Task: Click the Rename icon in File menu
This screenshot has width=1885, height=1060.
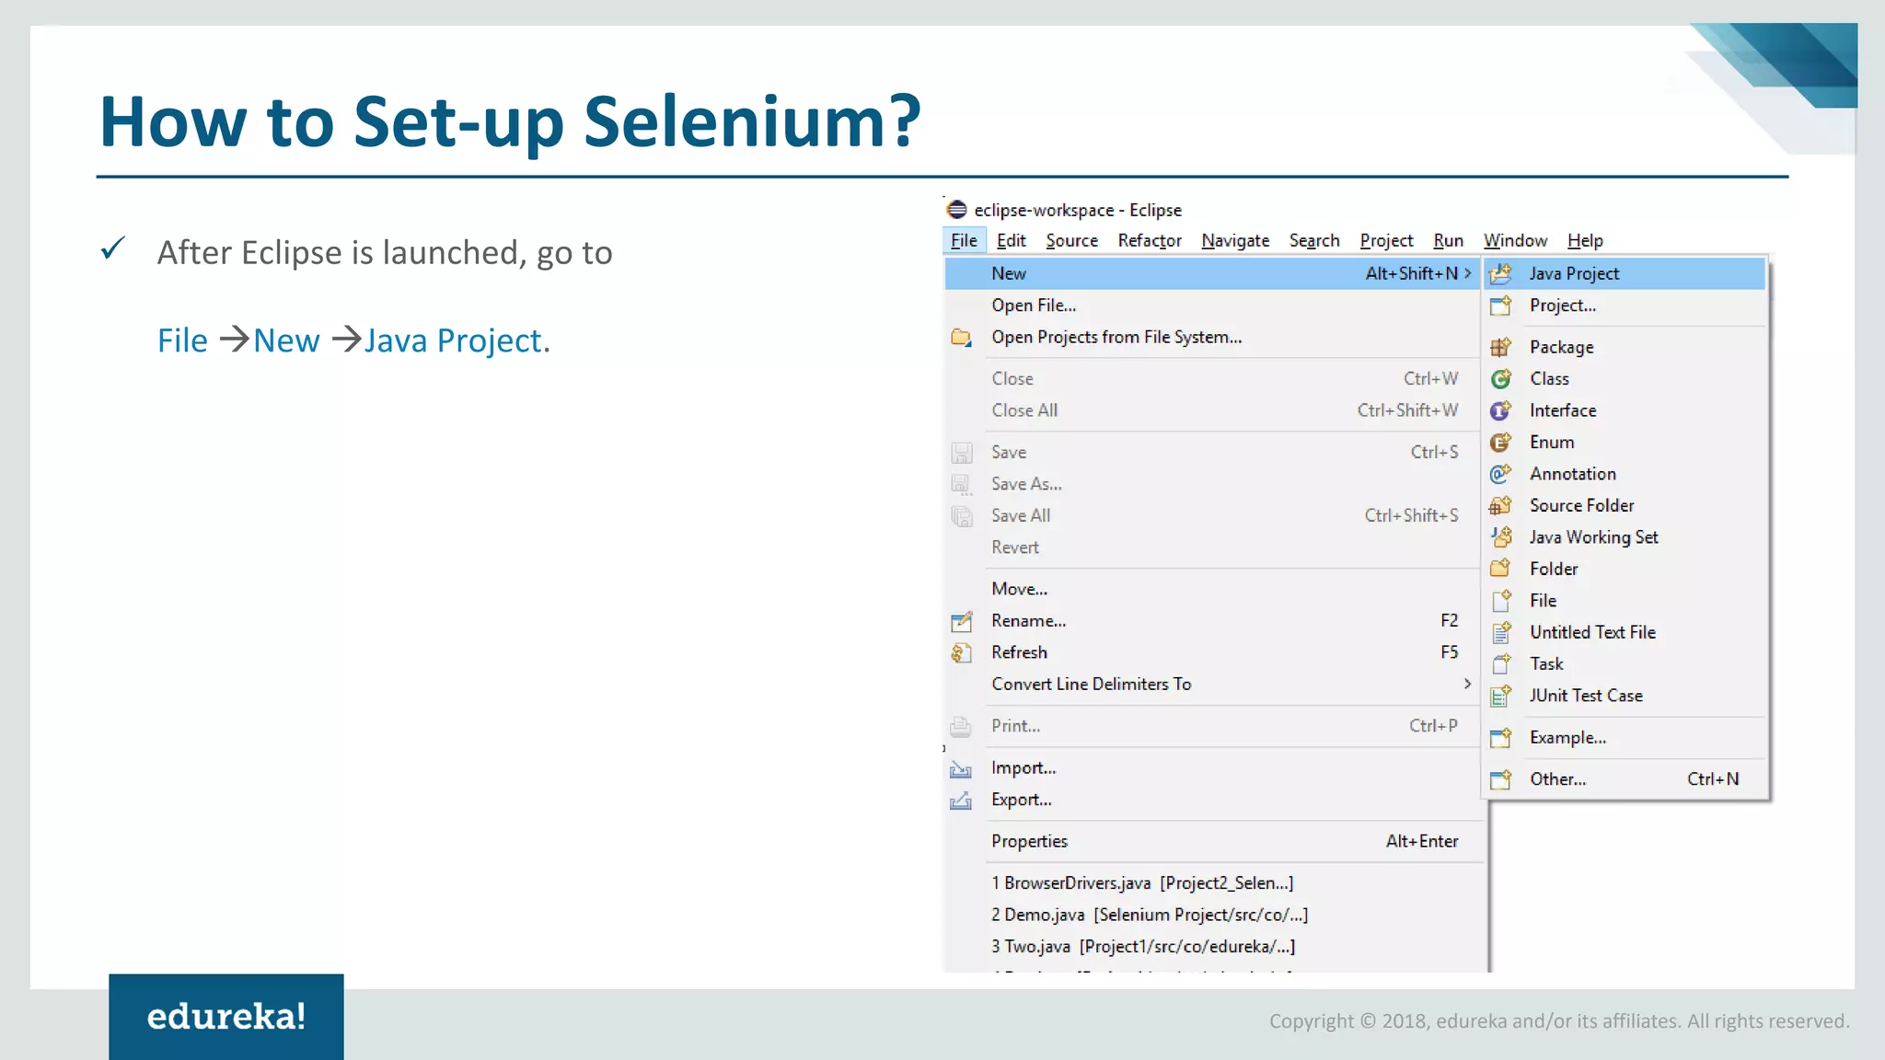Action: (961, 621)
